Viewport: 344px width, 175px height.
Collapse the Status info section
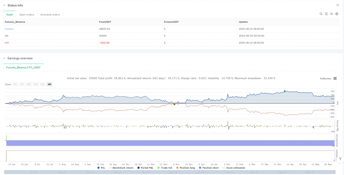[4, 5]
